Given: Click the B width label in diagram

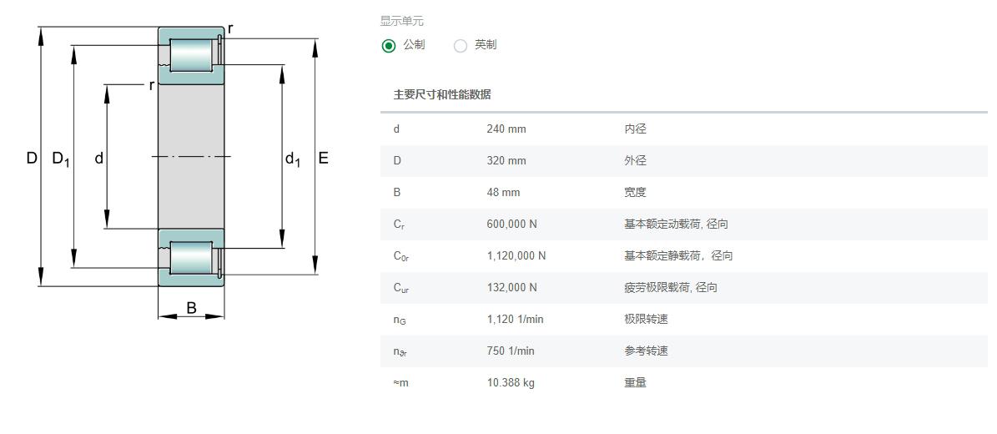Looking at the screenshot, I should click(191, 309).
